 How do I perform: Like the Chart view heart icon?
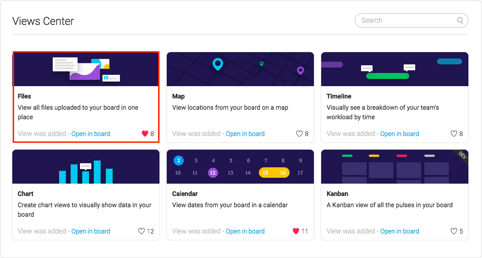141,231
